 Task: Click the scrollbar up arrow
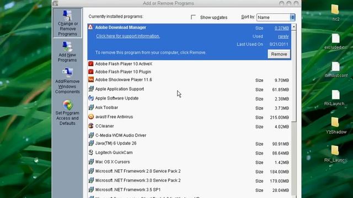coord(294,27)
